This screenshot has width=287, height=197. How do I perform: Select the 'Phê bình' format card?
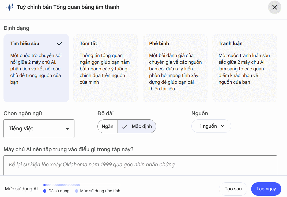[x=175, y=68]
